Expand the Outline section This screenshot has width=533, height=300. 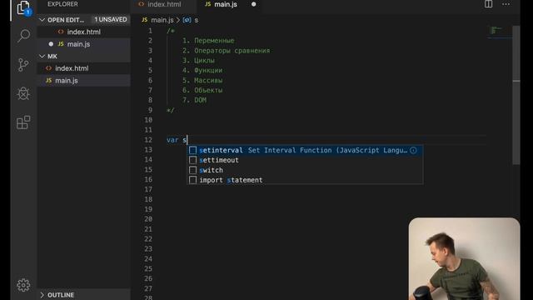[42, 295]
